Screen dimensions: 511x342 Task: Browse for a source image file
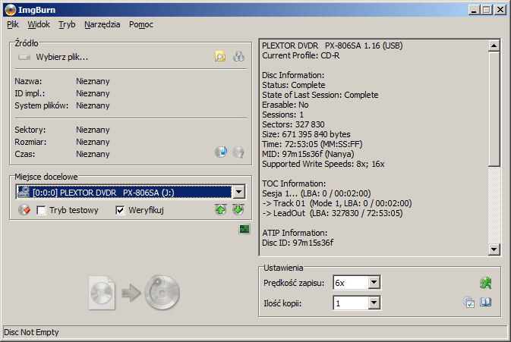click(220, 57)
